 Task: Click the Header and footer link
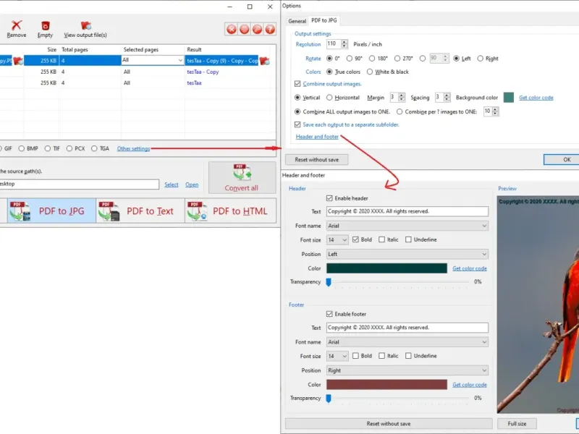click(317, 137)
